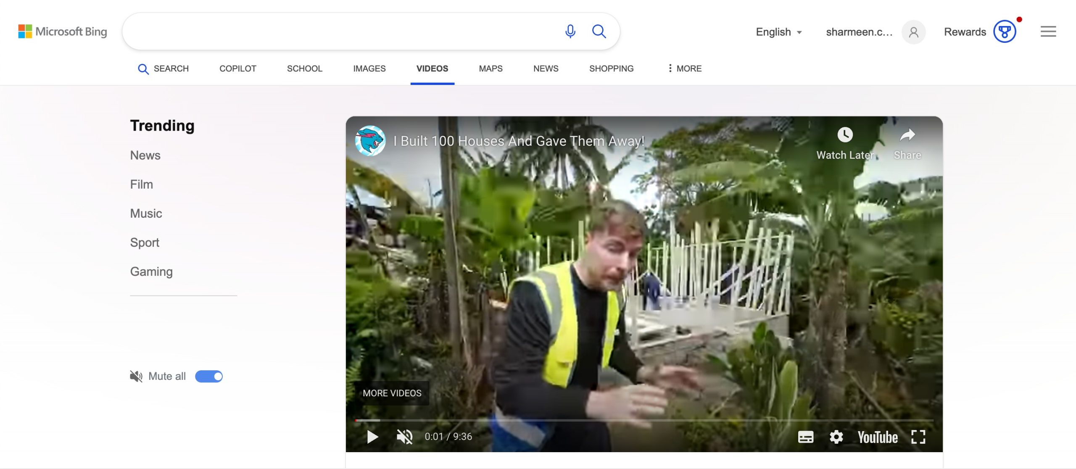Switch to the NEWS tab
1076x469 pixels.
click(x=546, y=69)
